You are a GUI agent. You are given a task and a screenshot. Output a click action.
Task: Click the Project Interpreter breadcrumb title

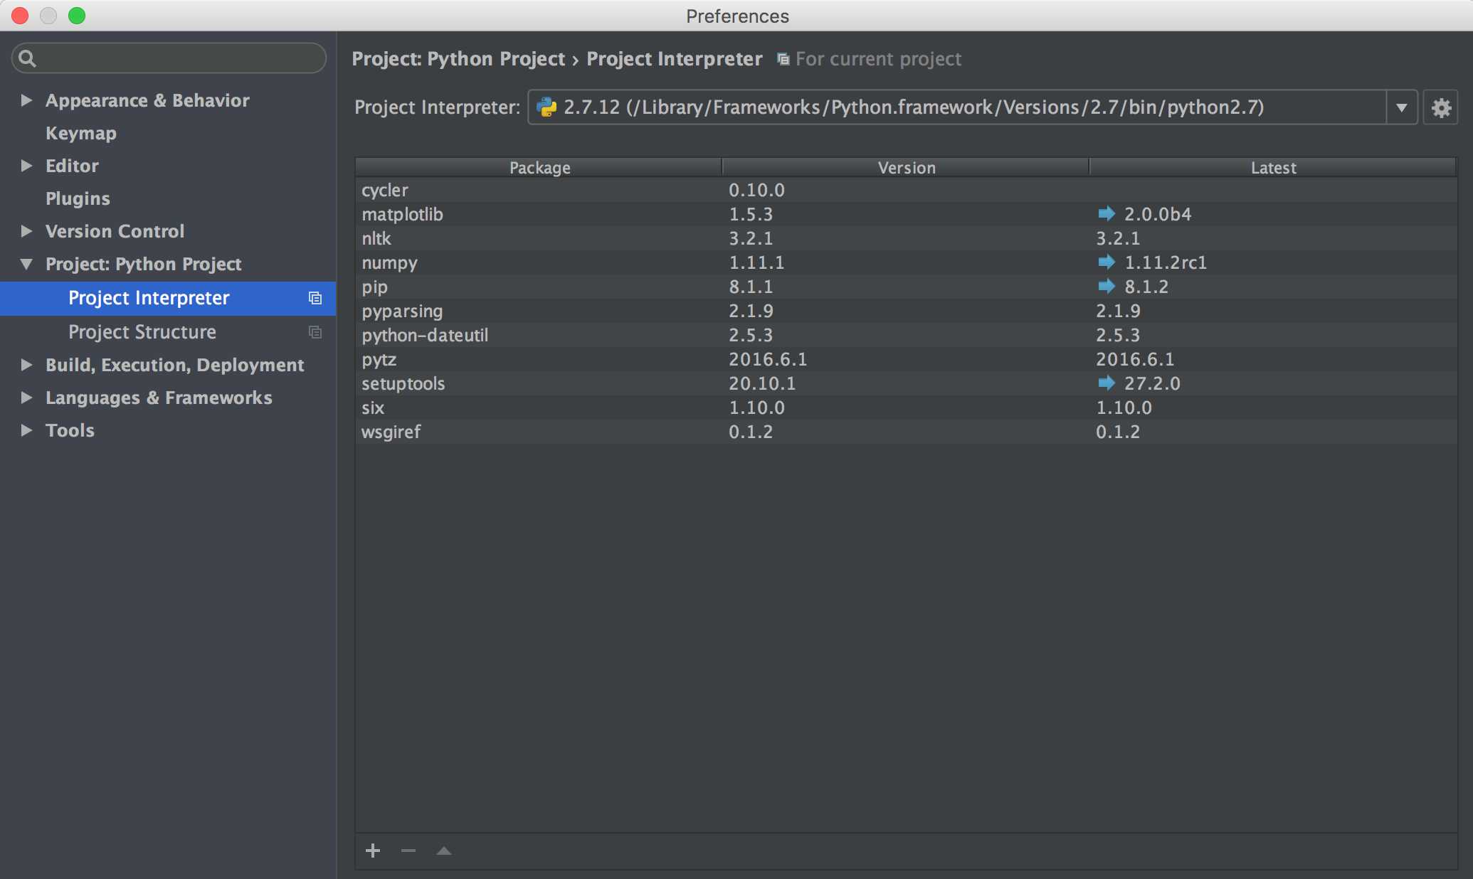675,59
